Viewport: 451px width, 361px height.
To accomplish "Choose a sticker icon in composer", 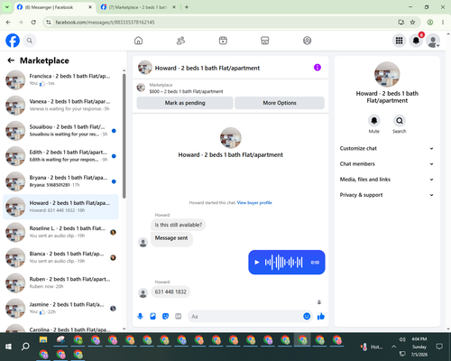I will pyautogui.click(x=165, y=316).
